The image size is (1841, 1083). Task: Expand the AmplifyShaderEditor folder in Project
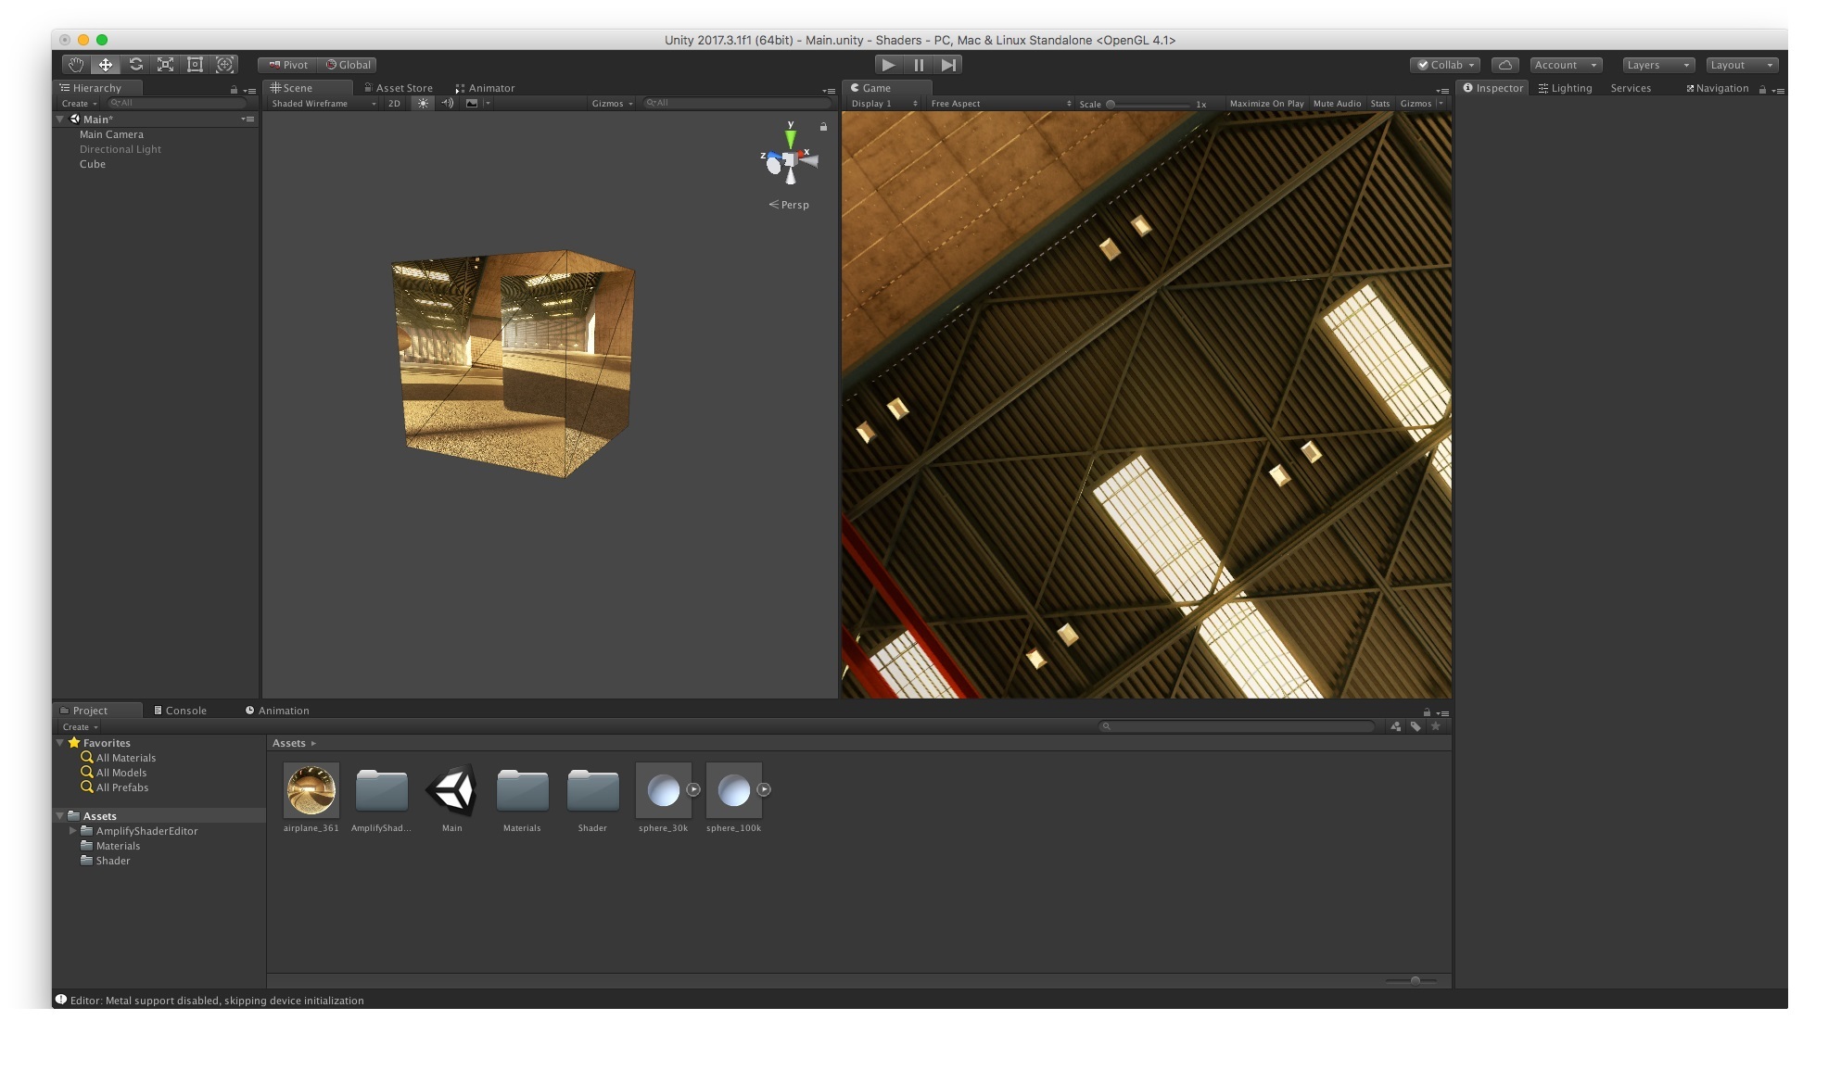73,831
